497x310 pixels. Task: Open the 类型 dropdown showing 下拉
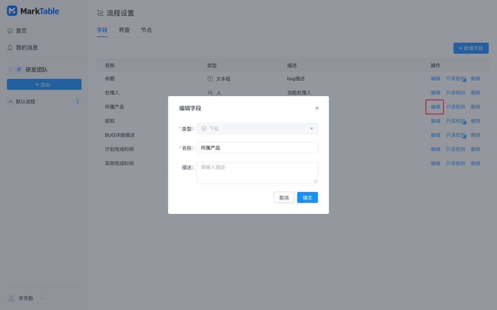tap(257, 129)
